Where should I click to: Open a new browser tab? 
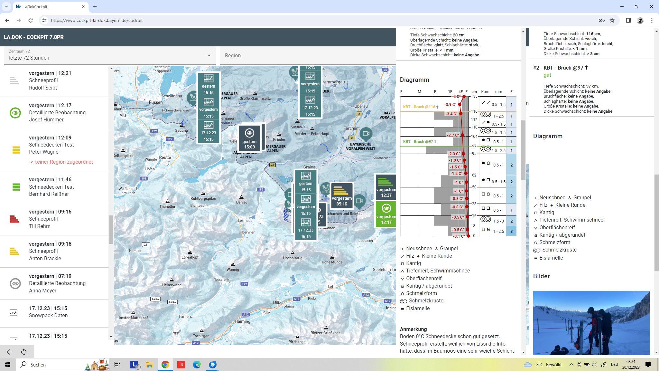[x=95, y=6]
